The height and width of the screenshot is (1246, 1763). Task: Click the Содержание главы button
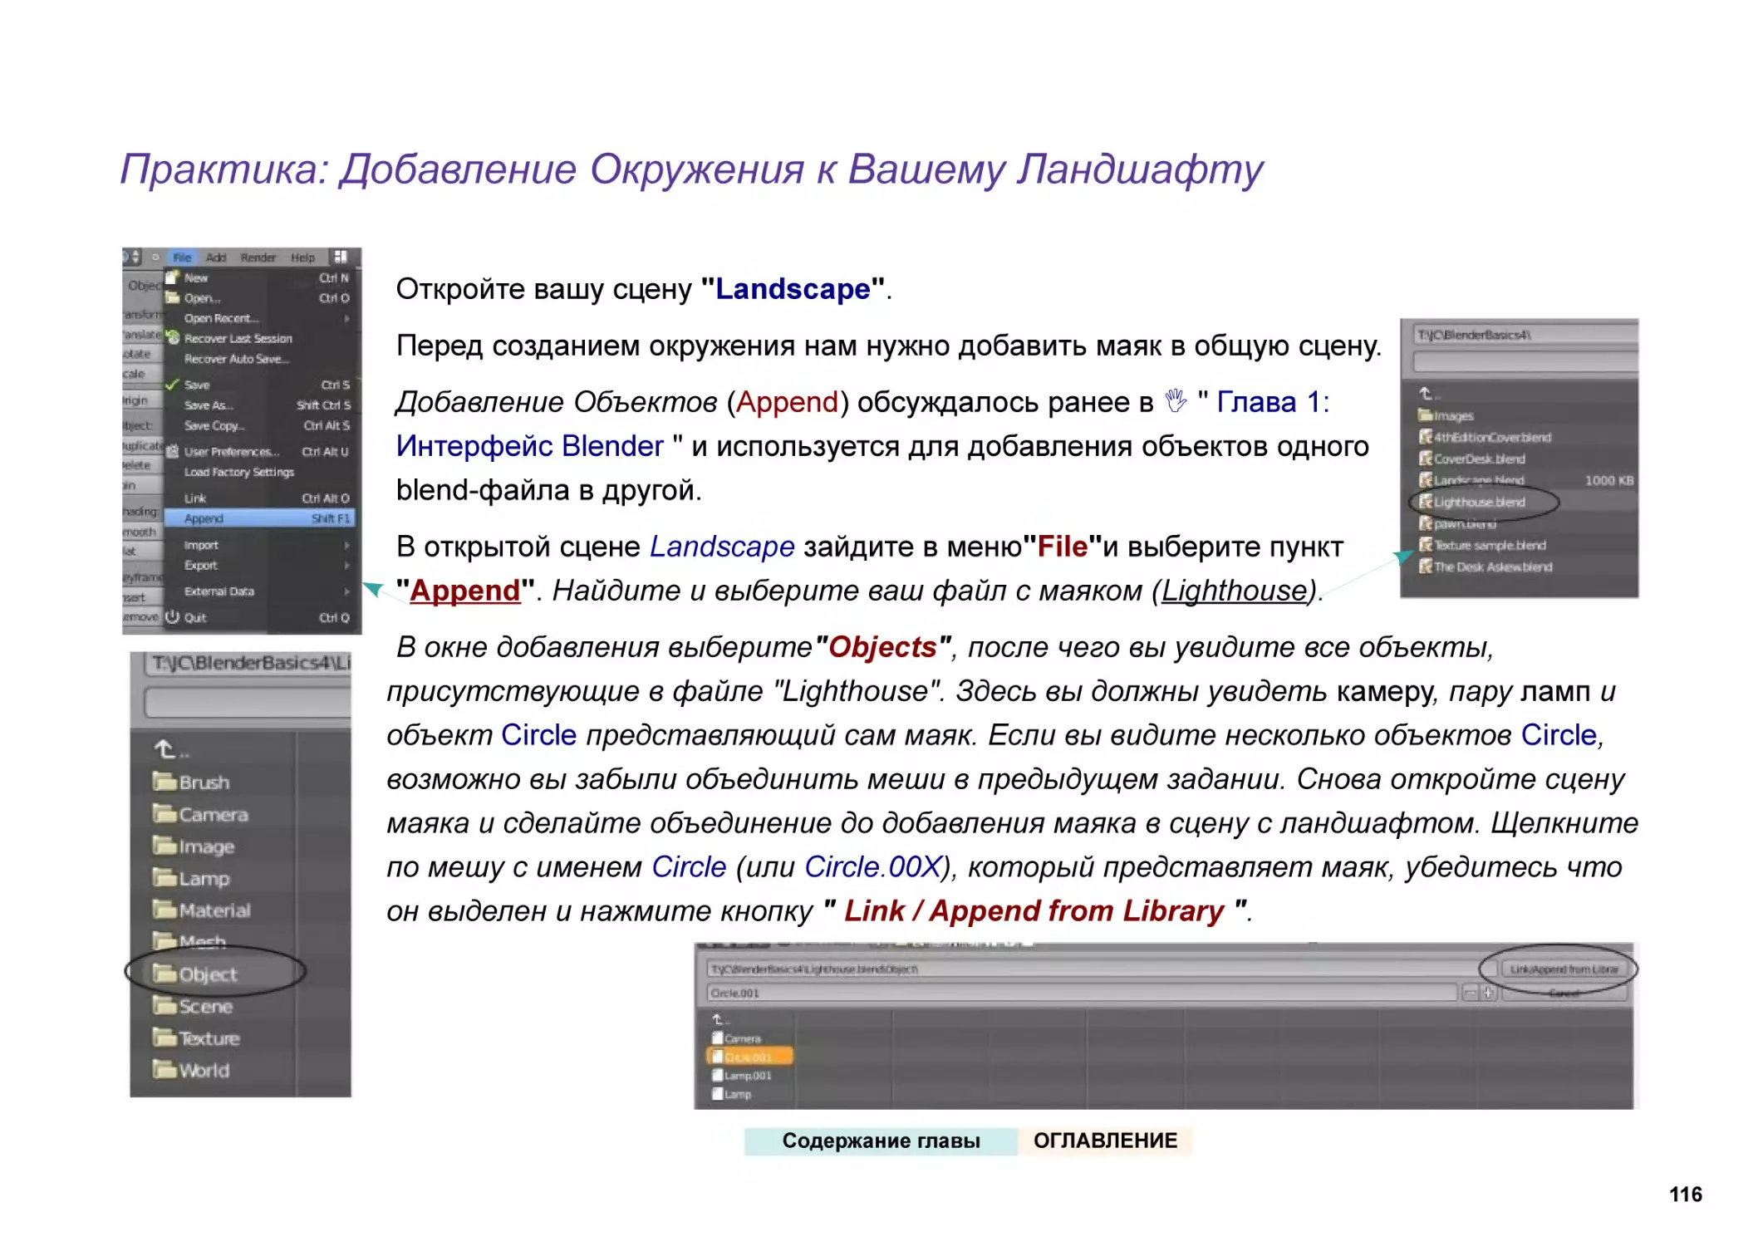click(x=881, y=1141)
